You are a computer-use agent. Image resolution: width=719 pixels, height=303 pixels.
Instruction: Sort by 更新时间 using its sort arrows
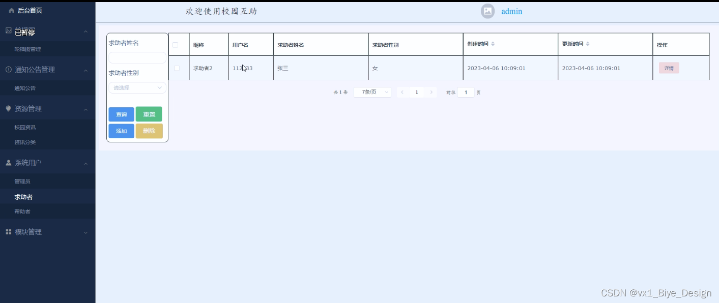point(588,44)
